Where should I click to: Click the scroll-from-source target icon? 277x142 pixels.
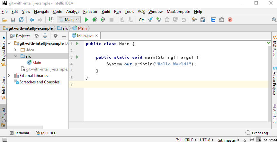point(37,36)
